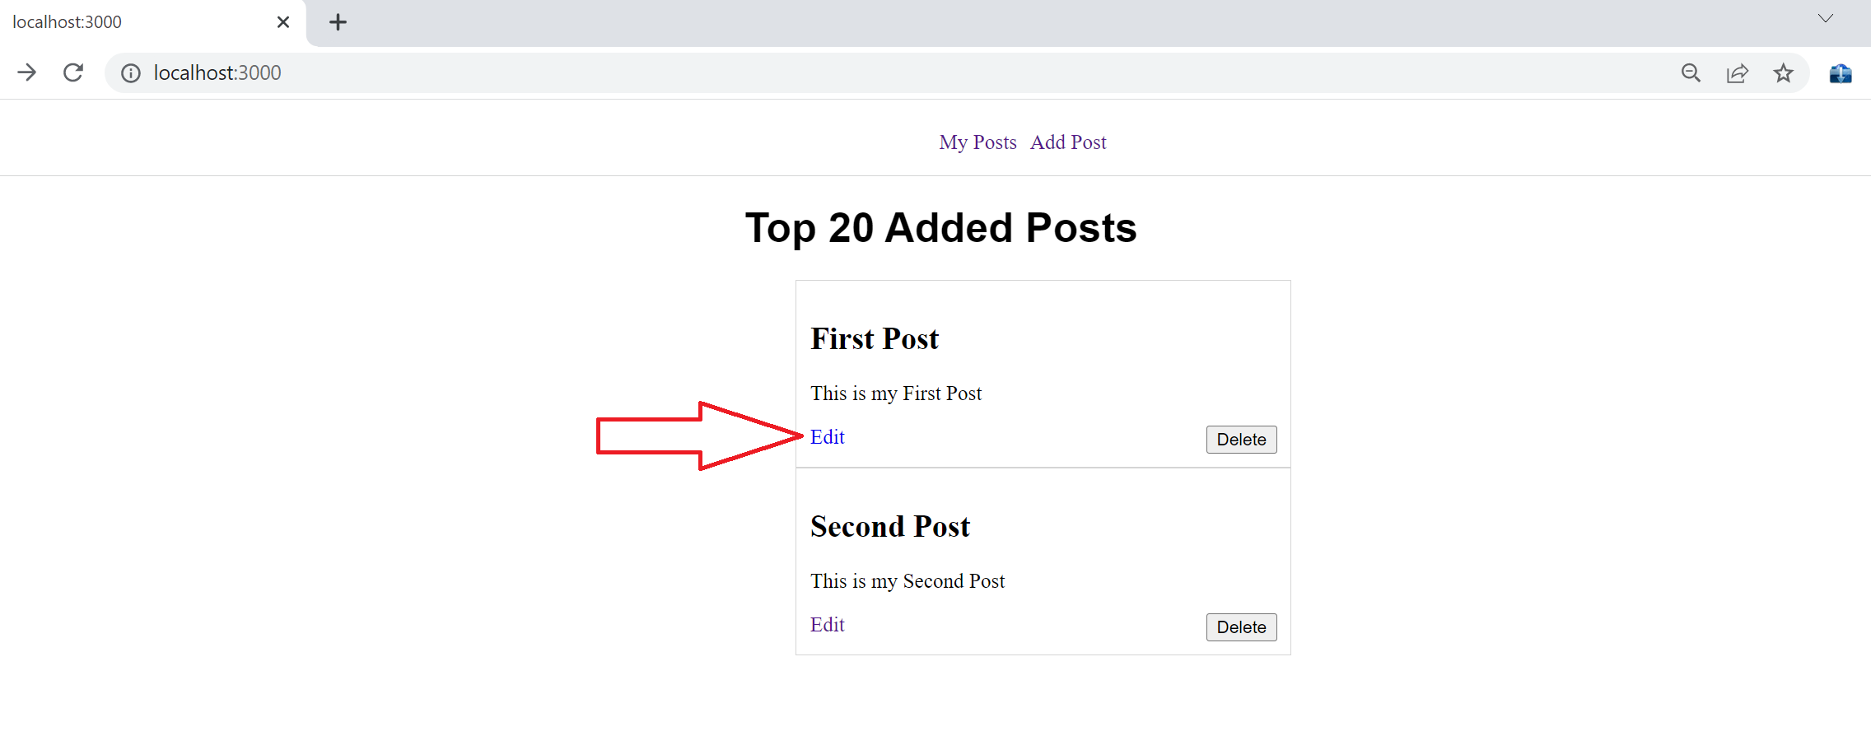1871x736 pixels.
Task: Share this page using the share icon
Action: [x=1737, y=73]
